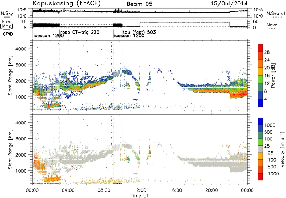
Task: Click the gray segment of the velocity colorbar
Action: [261, 149]
